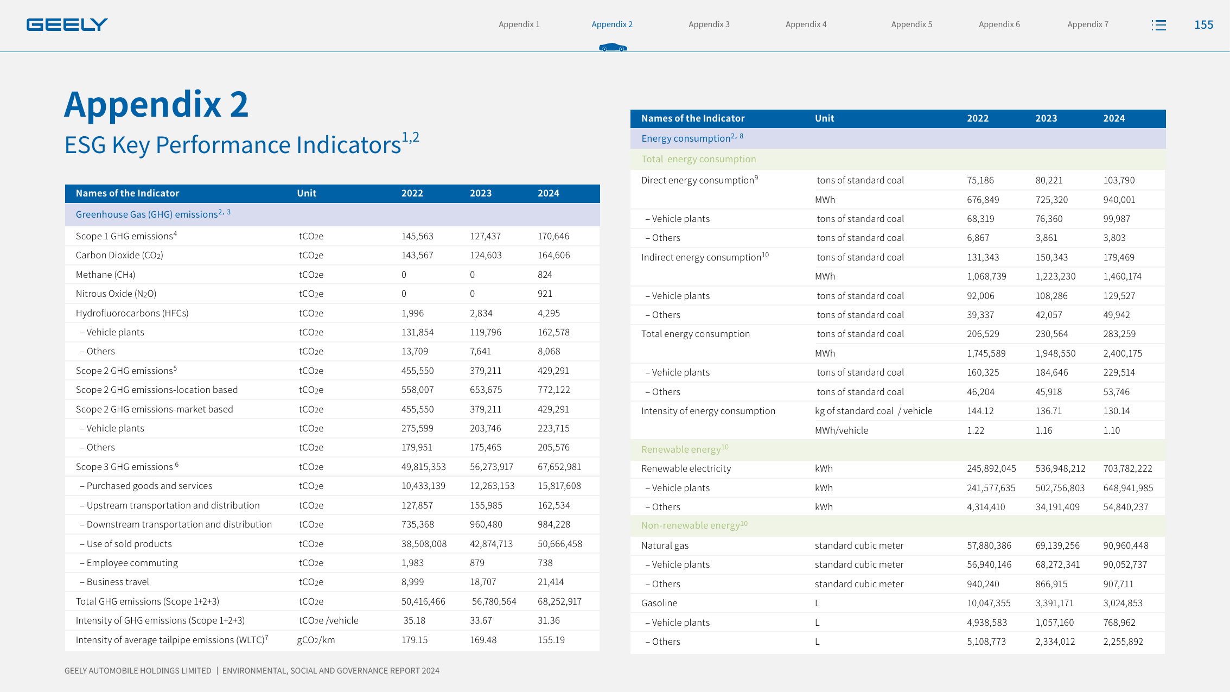
Task: Click the 'Unit' header in GHG table
Action: pos(306,193)
